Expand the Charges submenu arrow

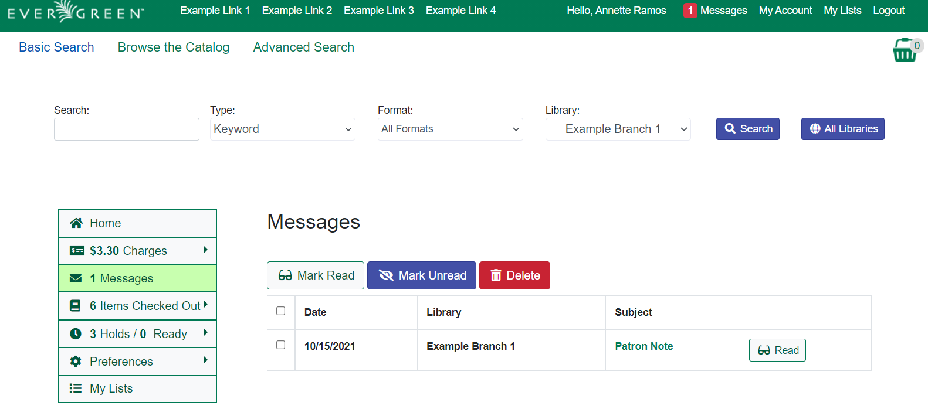(x=205, y=250)
